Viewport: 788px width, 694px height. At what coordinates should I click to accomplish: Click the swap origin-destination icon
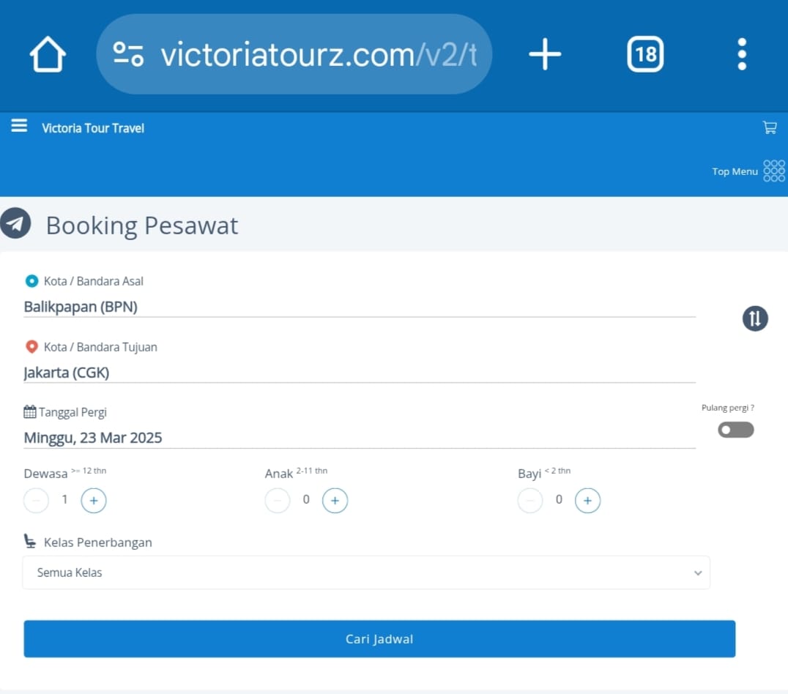click(755, 318)
